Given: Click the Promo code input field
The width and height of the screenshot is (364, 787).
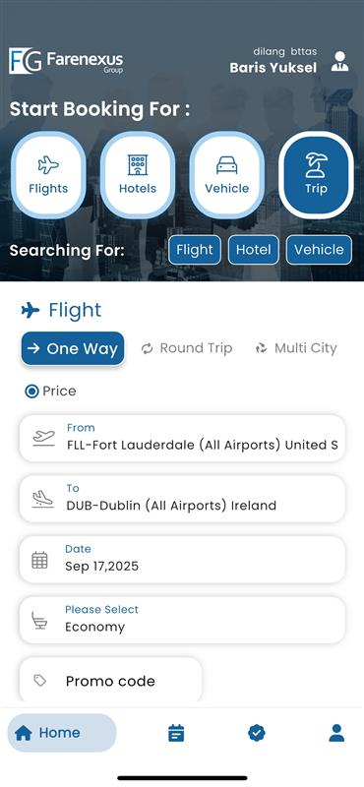Looking at the screenshot, I should 110,680.
